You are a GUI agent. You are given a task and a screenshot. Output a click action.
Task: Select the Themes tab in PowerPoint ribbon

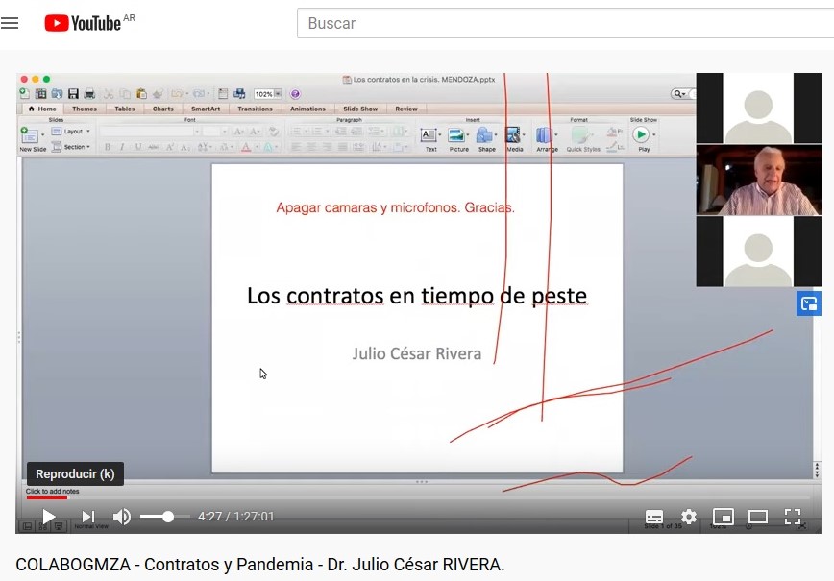(x=85, y=109)
